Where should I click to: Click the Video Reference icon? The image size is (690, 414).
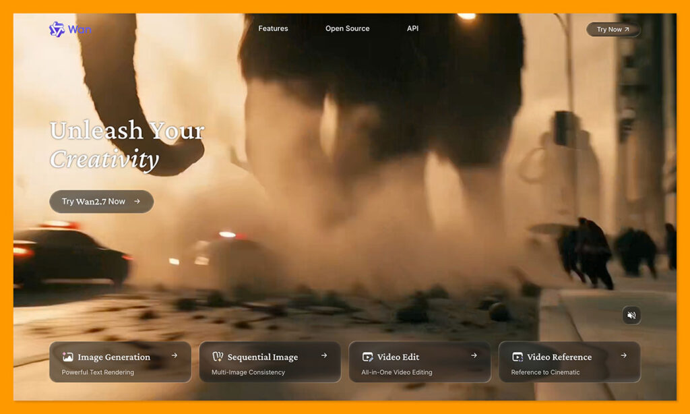pyautogui.click(x=517, y=357)
